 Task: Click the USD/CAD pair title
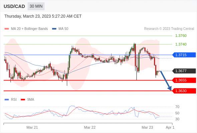click(x=14, y=6)
